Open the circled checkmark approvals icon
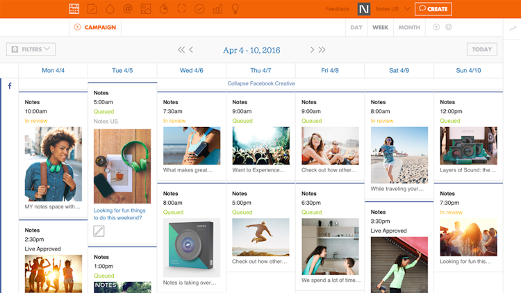 [199, 9]
